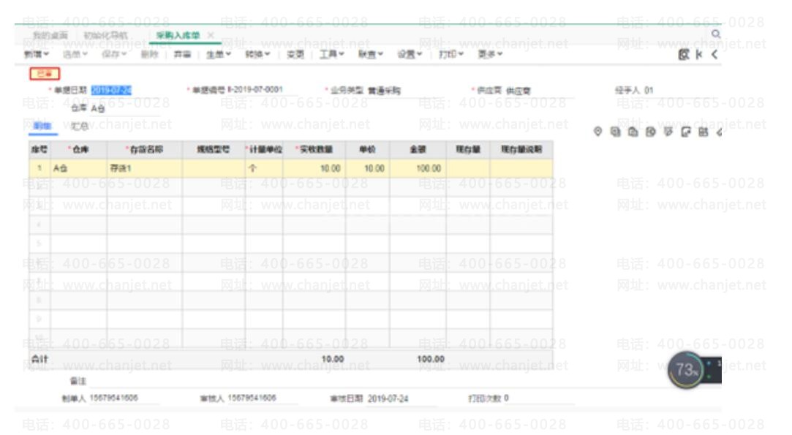Click the icon just left of the K icon
The width and height of the screenshot is (792, 435).
pyautogui.click(x=684, y=54)
